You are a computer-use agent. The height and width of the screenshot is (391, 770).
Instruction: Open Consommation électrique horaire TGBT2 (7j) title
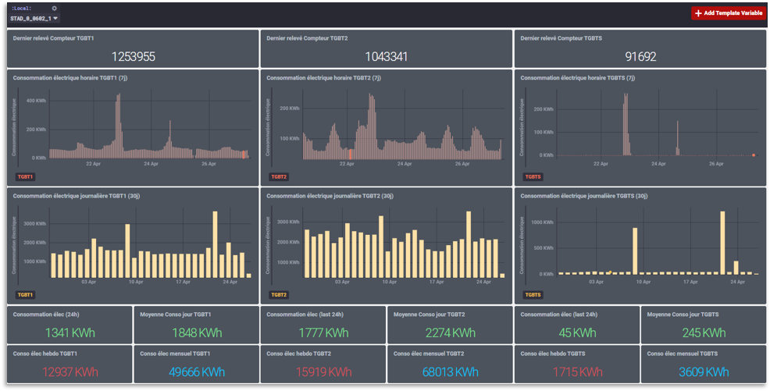(x=323, y=78)
